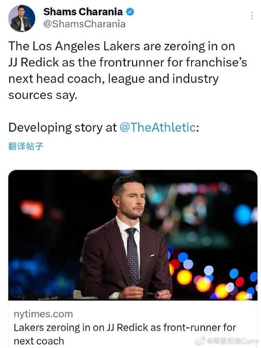Click the nytimes.com domain label
This screenshot has width=261, height=348.
tap(43, 314)
